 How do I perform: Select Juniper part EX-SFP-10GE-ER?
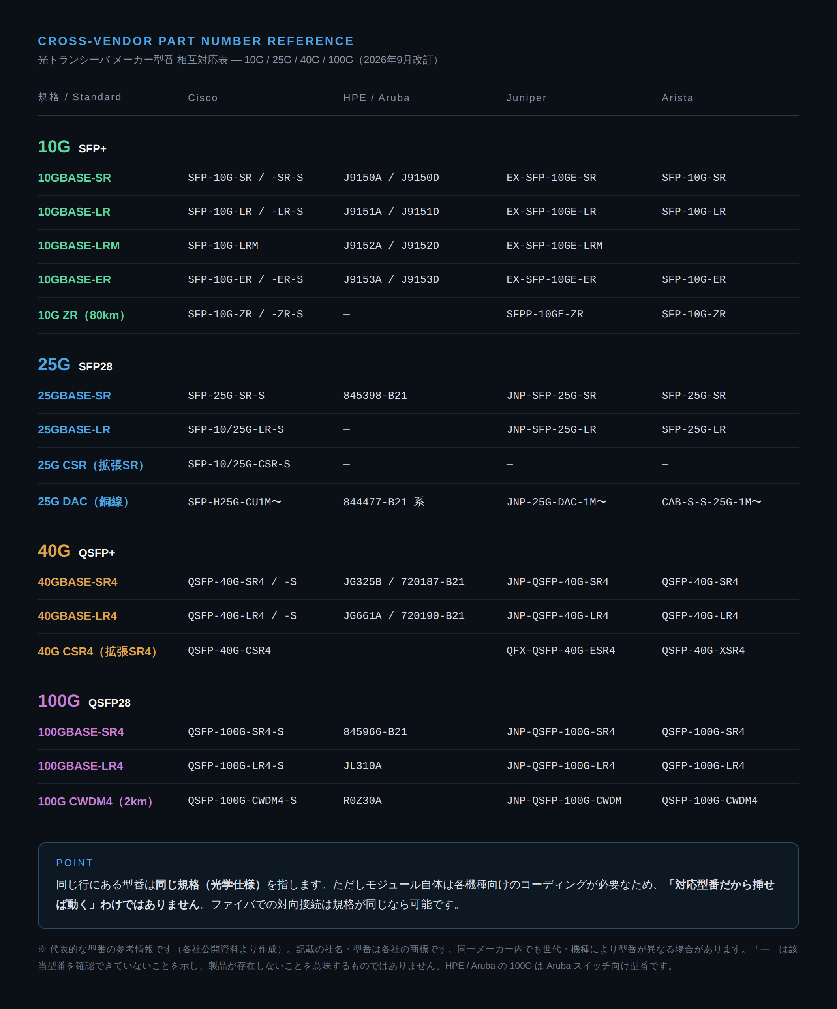pos(551,279)
